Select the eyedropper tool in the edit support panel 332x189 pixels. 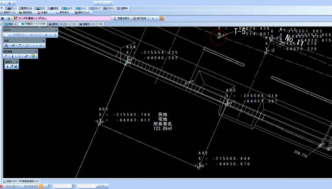tap(11, 66)
